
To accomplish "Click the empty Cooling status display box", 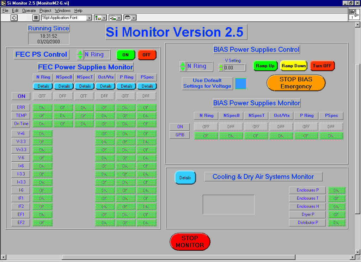I will [228, 205].
